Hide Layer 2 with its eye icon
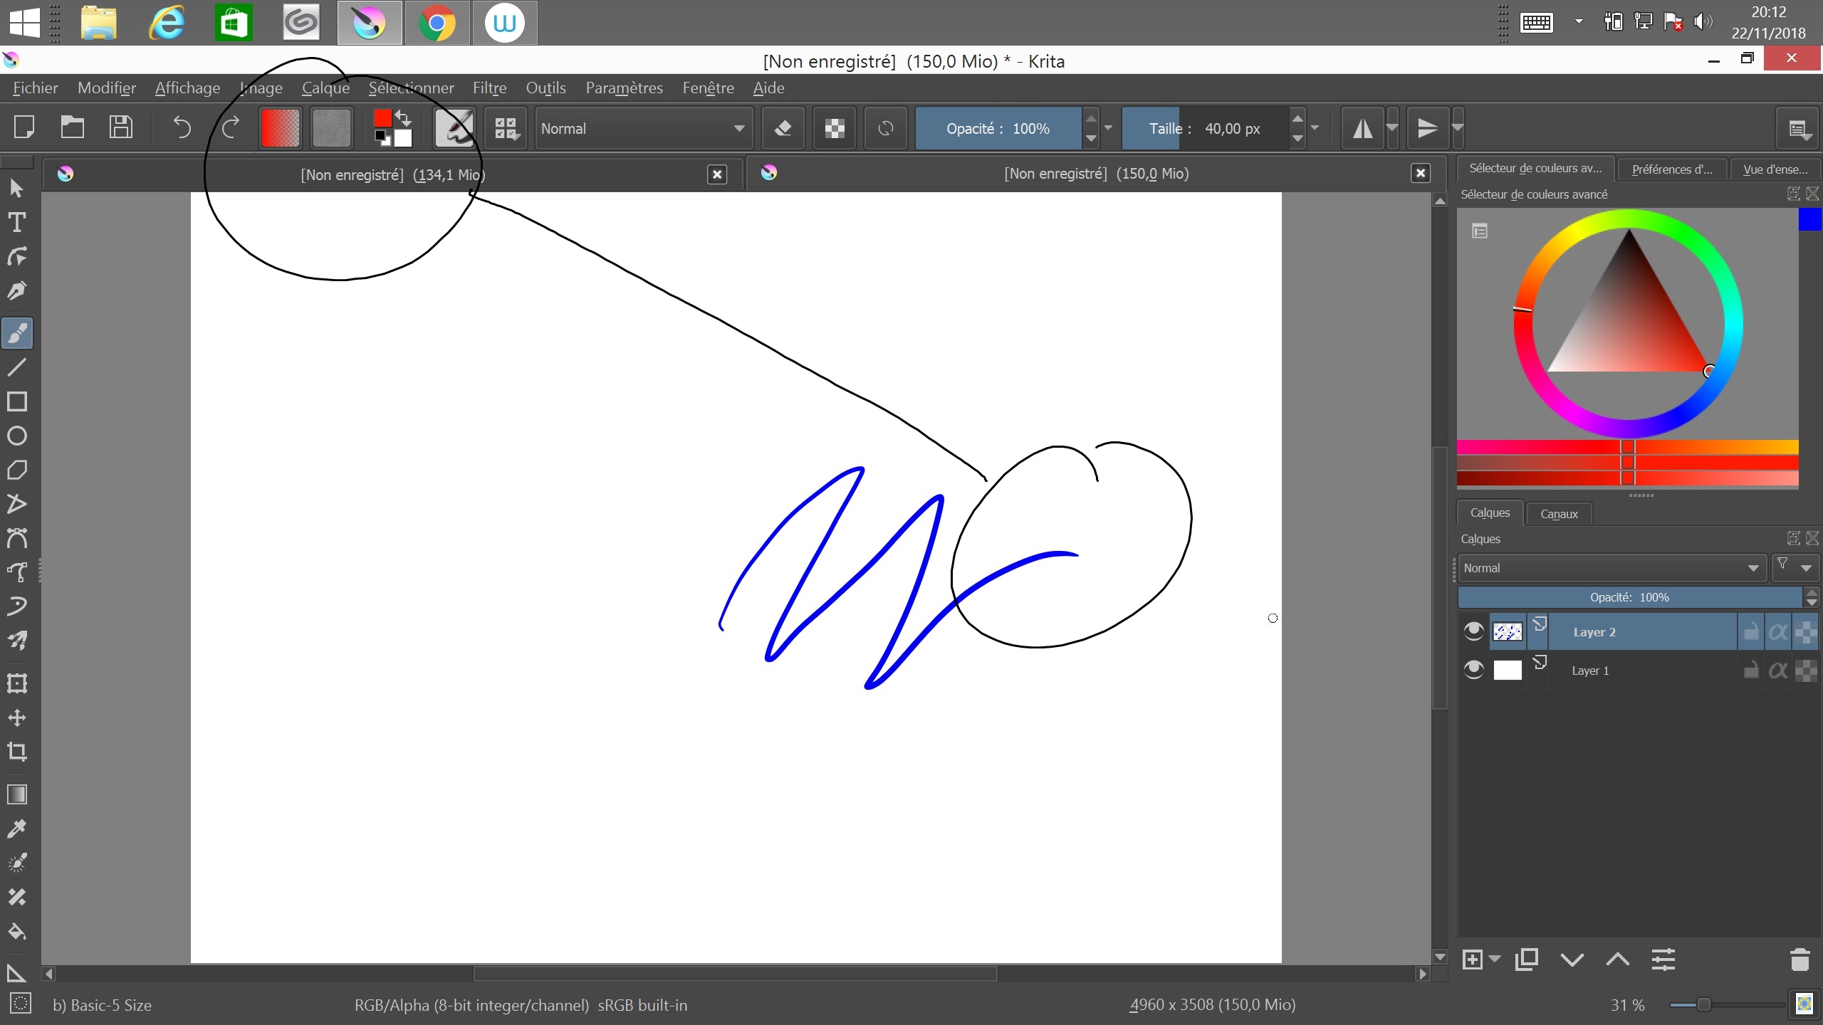The height and width of the screenshot is (1025, 1823). tap(1473, 631)
